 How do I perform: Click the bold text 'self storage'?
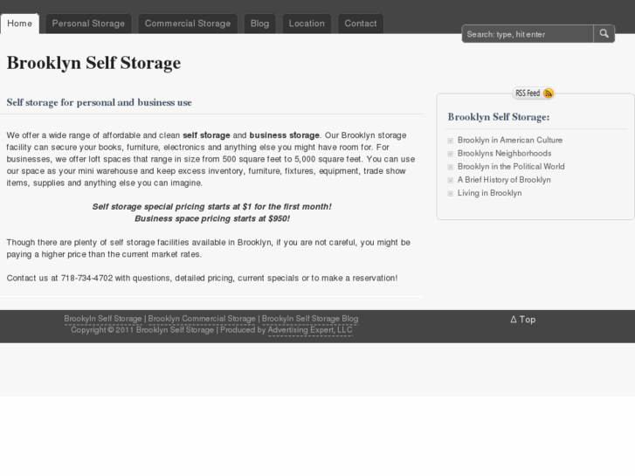206,135
